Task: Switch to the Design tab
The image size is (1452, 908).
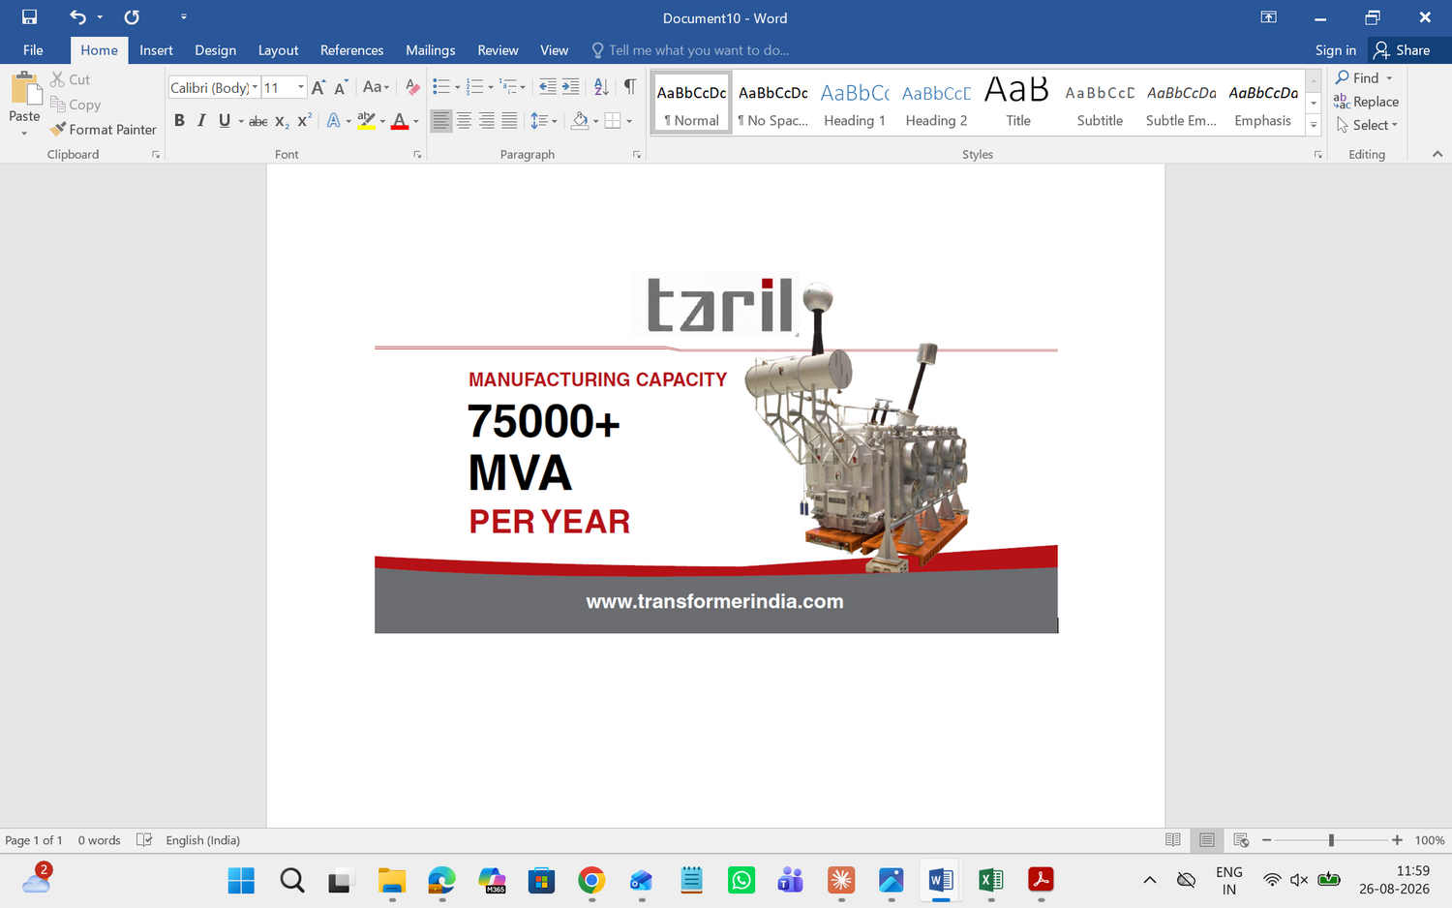Action: pyautogui.click(x=215, y=50)
